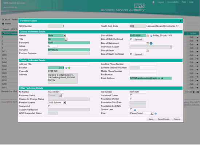This screenshot has width=200, height=145.
Task: Click the help icon beside System User checkbox
Action: click(135, 110)
